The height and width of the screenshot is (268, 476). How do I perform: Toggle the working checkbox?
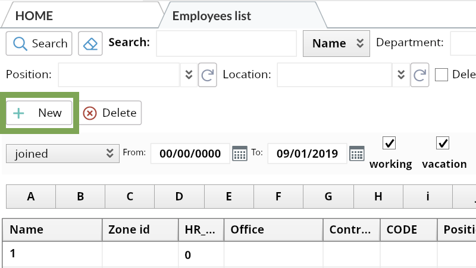(389, 143)
